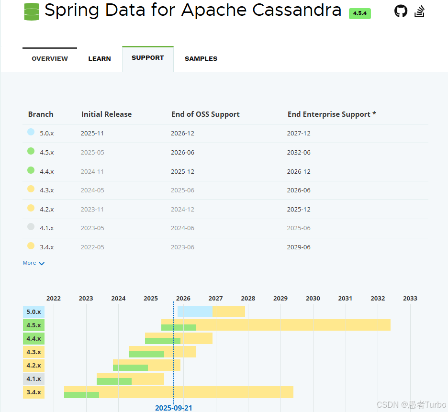
Task: Click the 2033 year label on chart
Action: (410, 298)
